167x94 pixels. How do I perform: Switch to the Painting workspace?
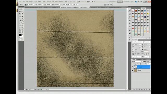127,2
